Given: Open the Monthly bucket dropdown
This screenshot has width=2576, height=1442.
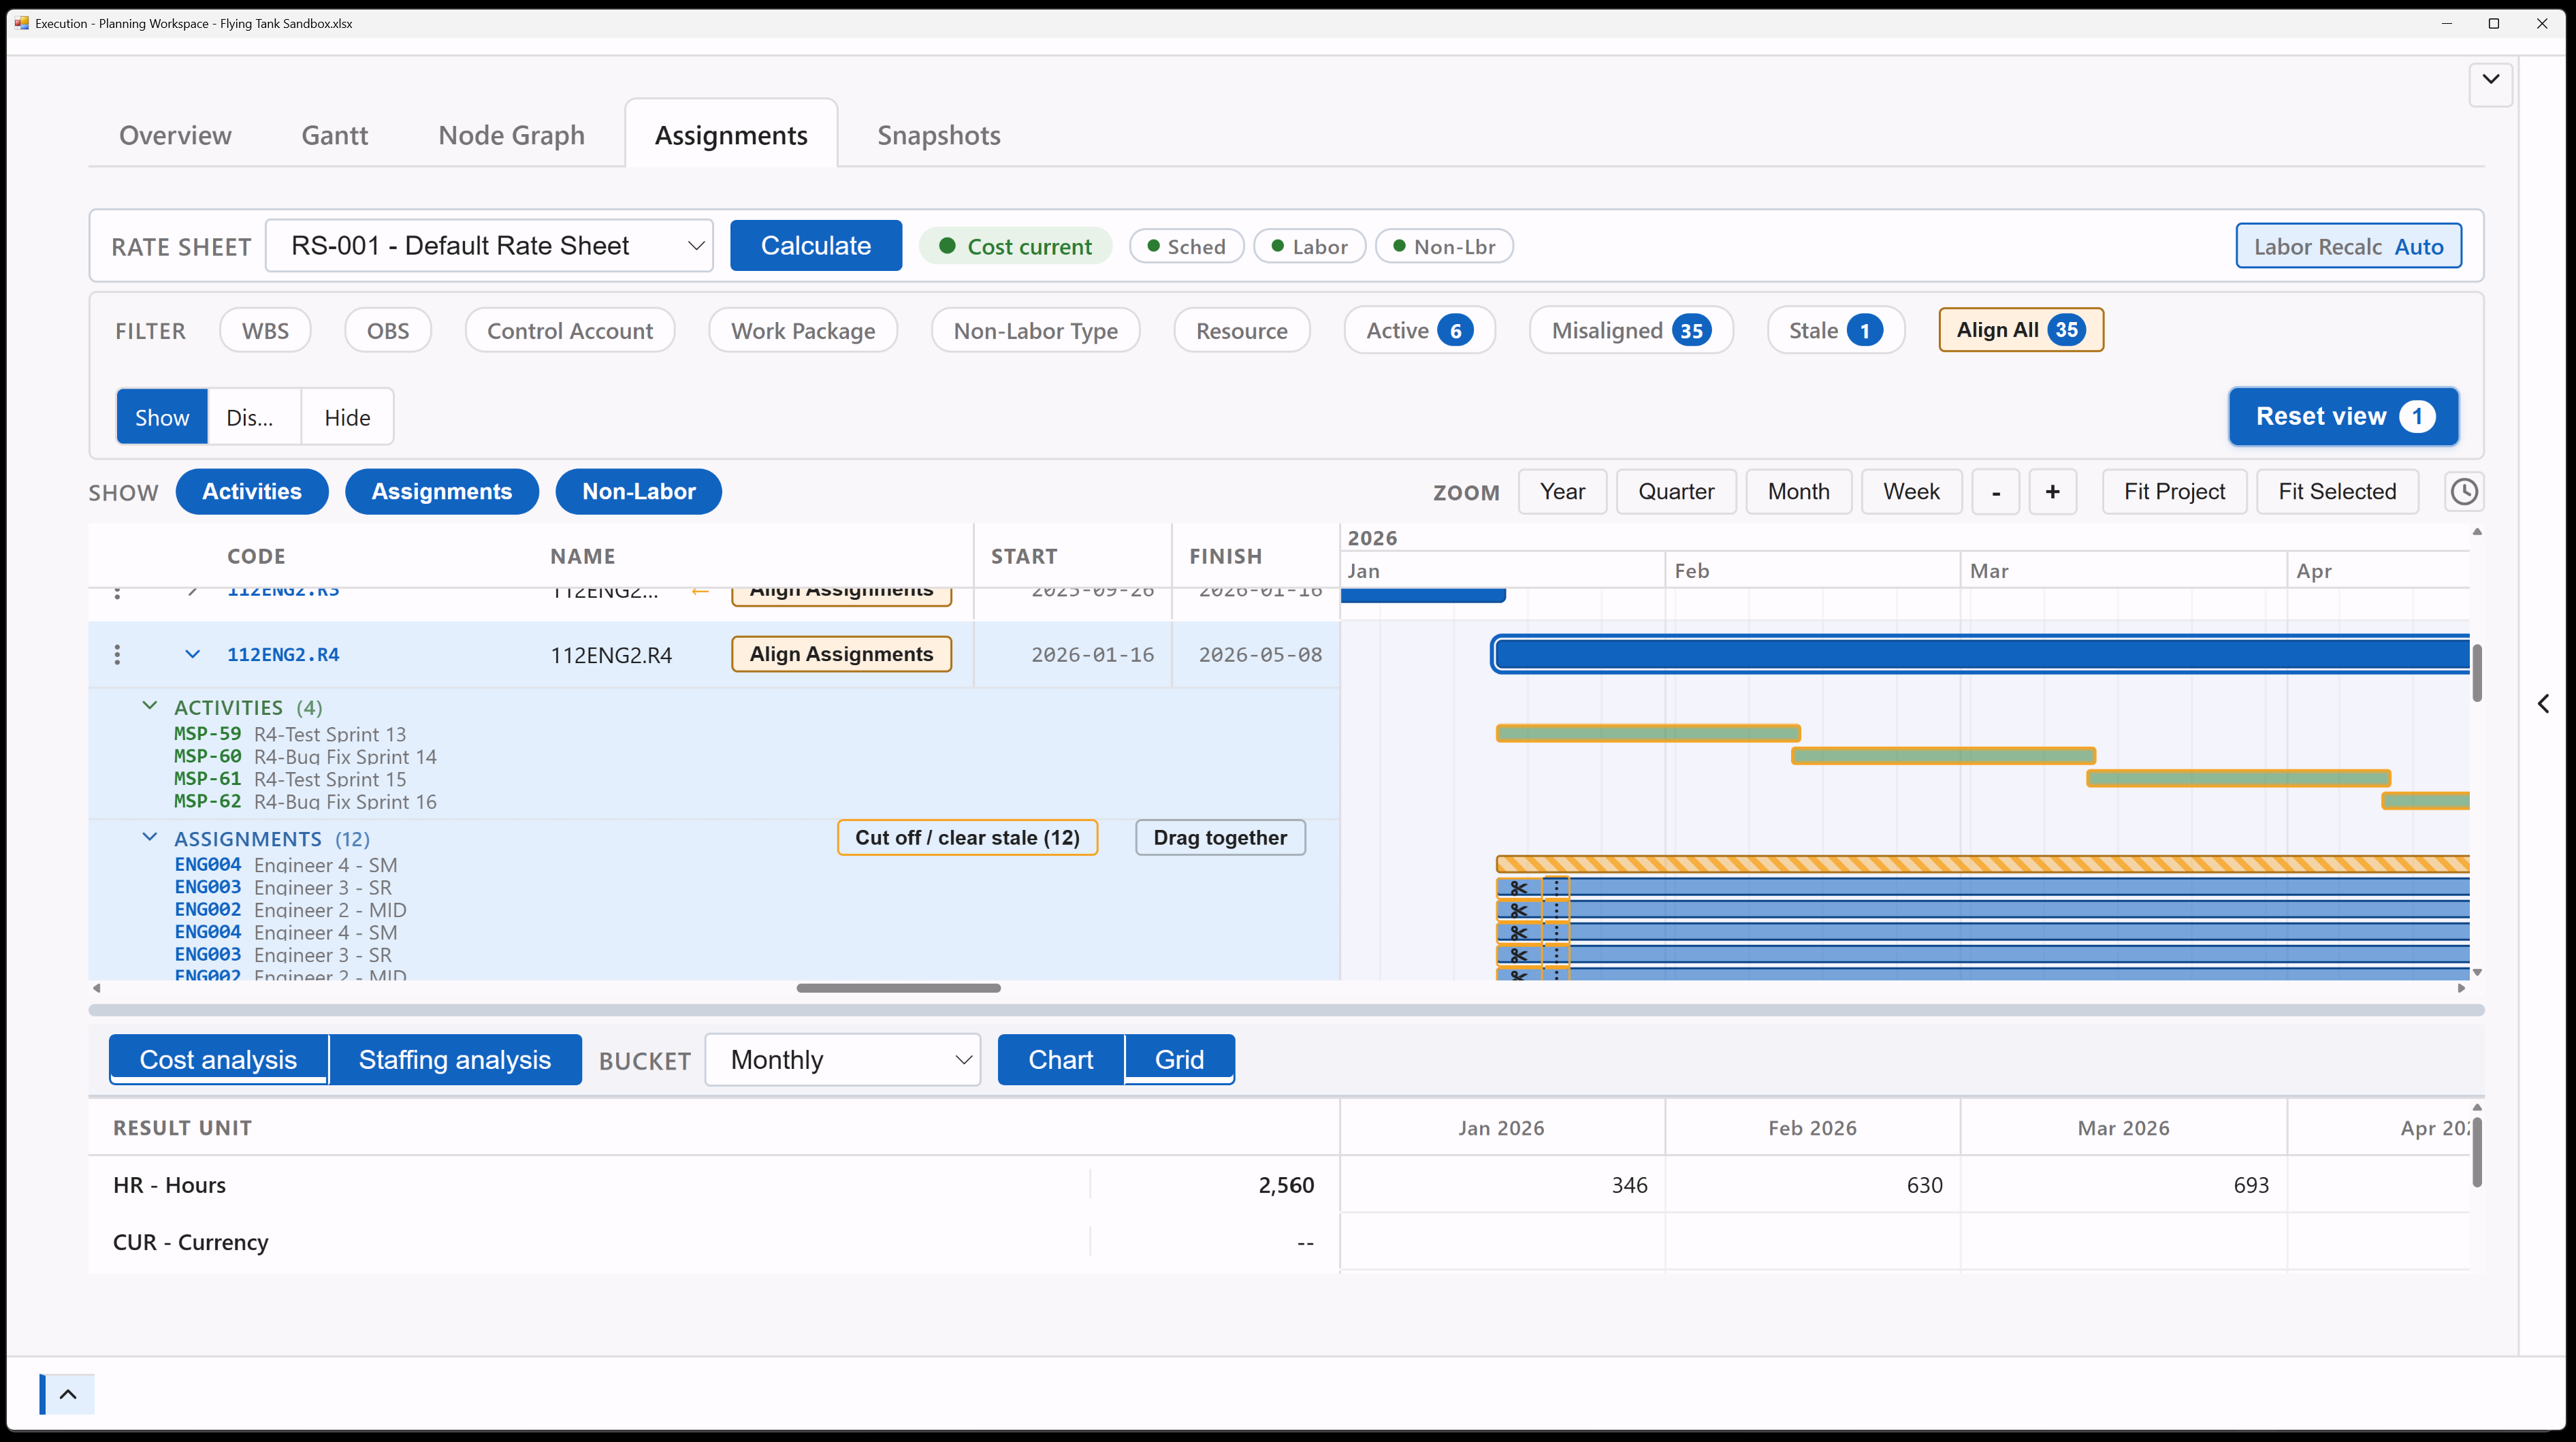Looking at the screenshot, I should (x=842, y=1060).
